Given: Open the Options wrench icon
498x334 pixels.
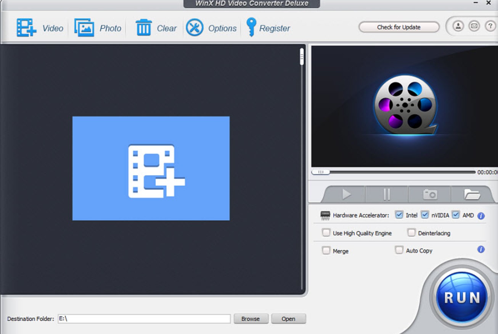Looking at the screenshot, I should tap(194, 28).
